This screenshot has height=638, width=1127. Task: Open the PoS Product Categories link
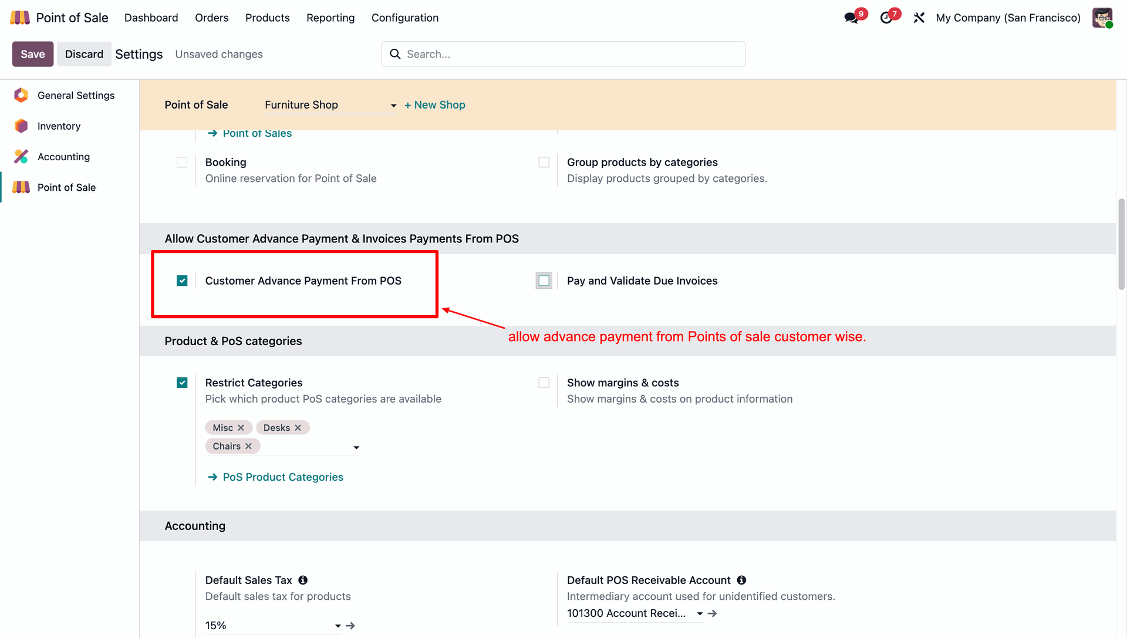tap(283, 477)
